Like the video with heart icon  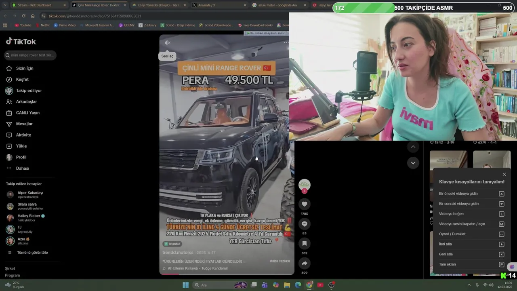[305, 204]
